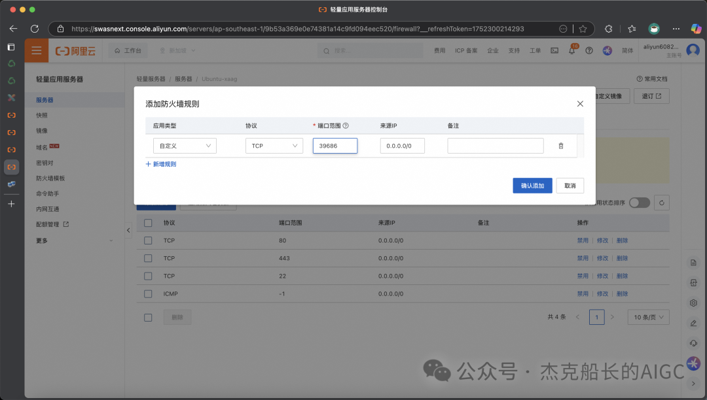Click the console search box
The height and width of the screenshot is (400, 707).
[x=370, y=50]
